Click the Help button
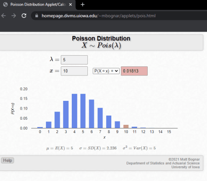Image resolution: width=207 pixels, height=181 pixels. click(7, 160)
